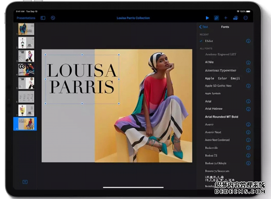Screen dimensions: 271x199
Task: Add a new slide button
Action: (25, 182)
